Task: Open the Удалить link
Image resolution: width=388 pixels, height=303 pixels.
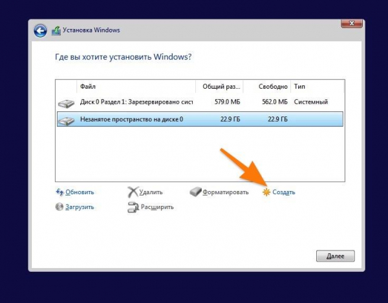Action: click(x=151, y=192)
